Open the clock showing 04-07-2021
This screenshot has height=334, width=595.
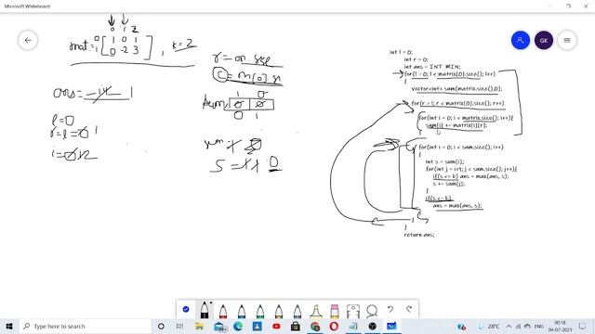pyautogui.click(x=560, y=326)
